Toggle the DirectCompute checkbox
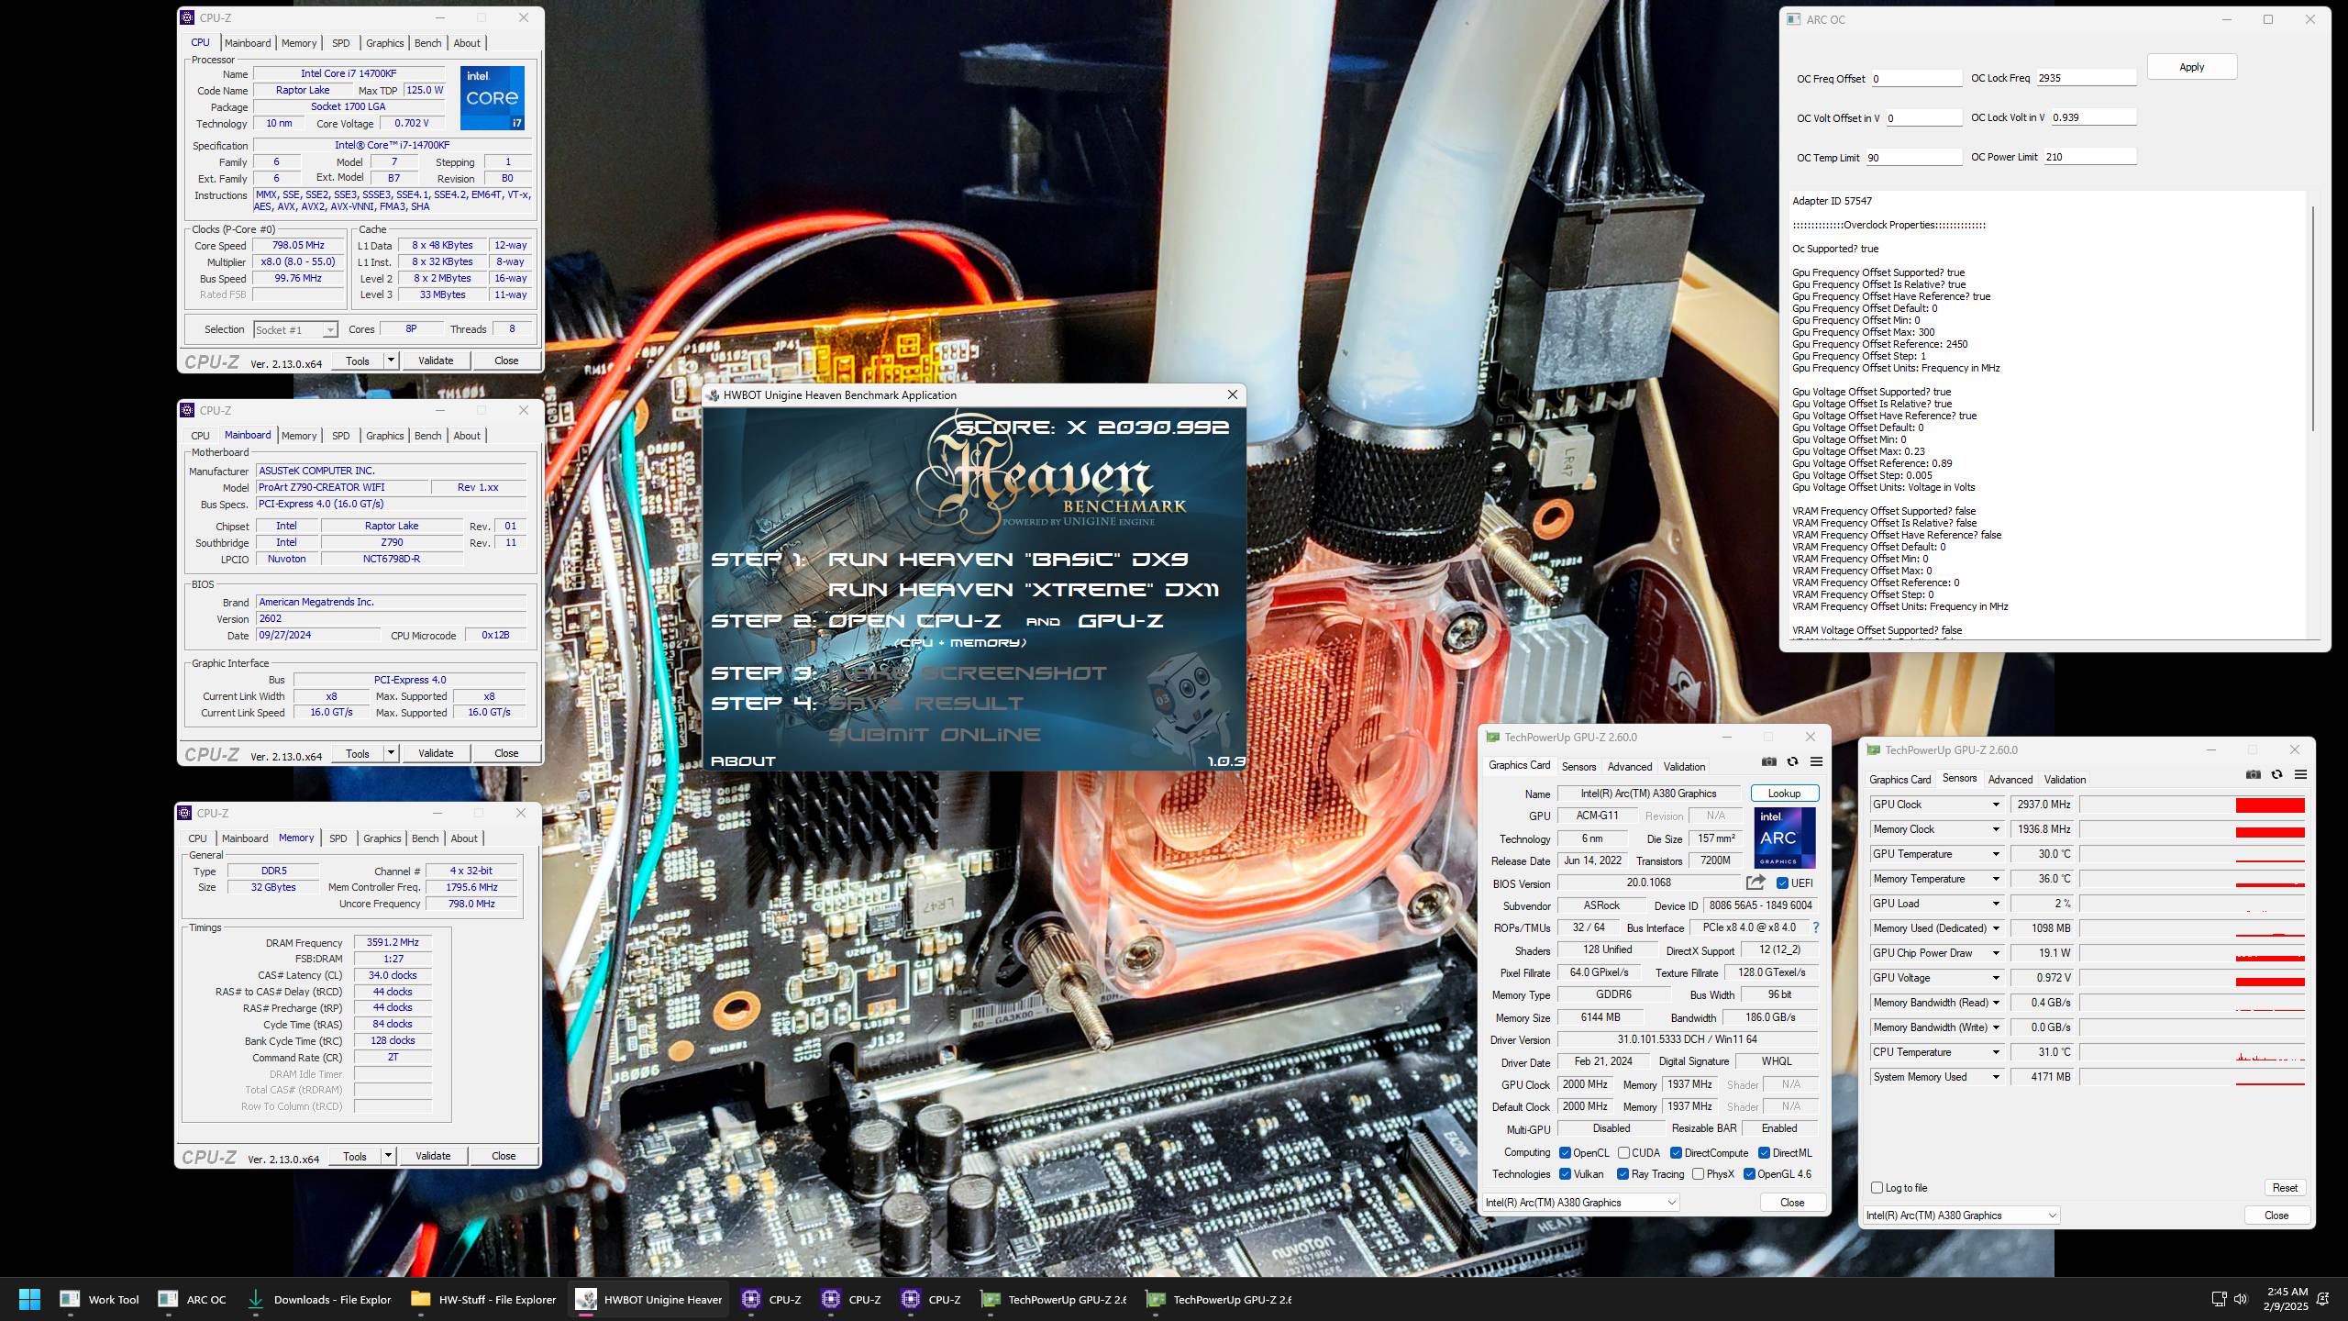The height and width of the screenshot is (1321, 2348). [1676, 1153]
